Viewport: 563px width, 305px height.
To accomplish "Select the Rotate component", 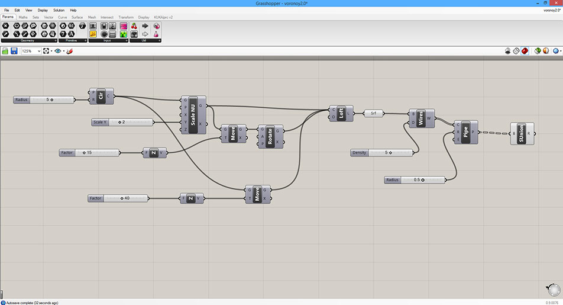I will tap(270, 137).
